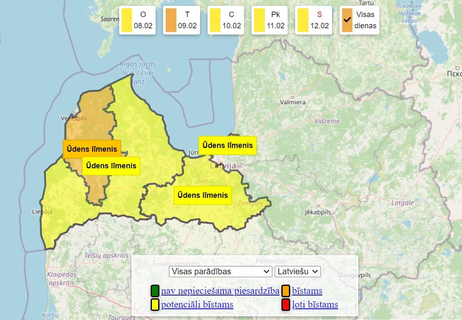Open the C 10.02 day tab
Image resolution: width=462 pixels, height=320 pixels.
click(x=226, y=20)
